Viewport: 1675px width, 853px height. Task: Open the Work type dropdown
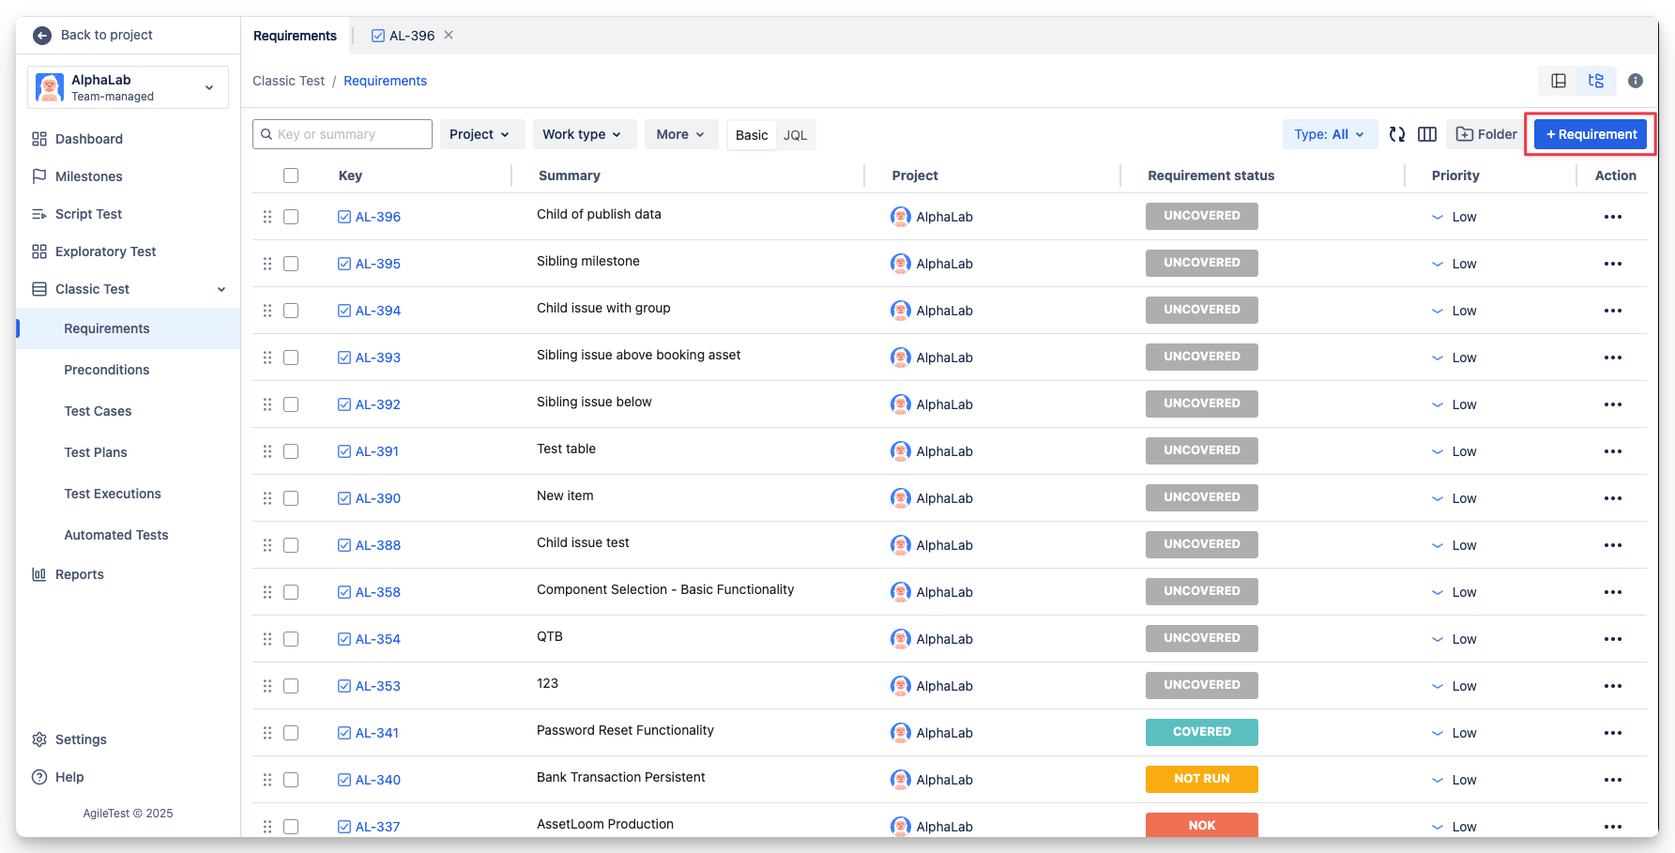coord(583,134)
